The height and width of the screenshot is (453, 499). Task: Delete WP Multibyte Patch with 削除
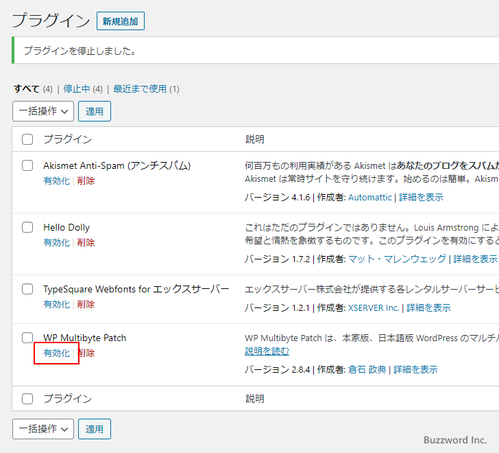[x=86, y=353]
